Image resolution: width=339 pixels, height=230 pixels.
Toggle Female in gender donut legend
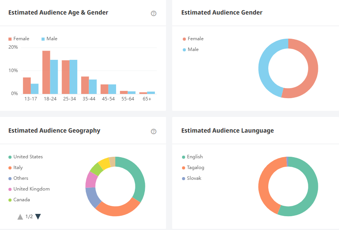tap(193, 39)
